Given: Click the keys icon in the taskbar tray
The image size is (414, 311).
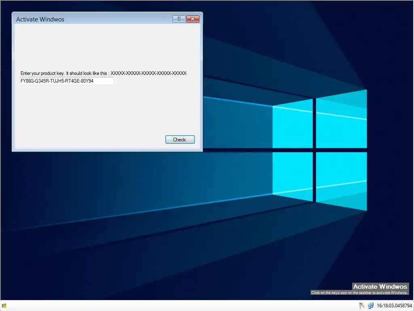Looking at the screenshot, I should point(362,305).
